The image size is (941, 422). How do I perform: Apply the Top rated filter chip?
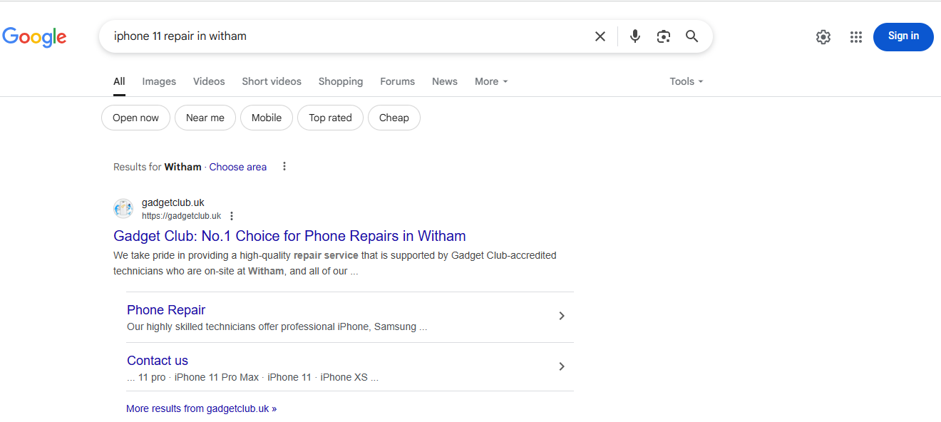pyautogui.click(x=330, y=118)
